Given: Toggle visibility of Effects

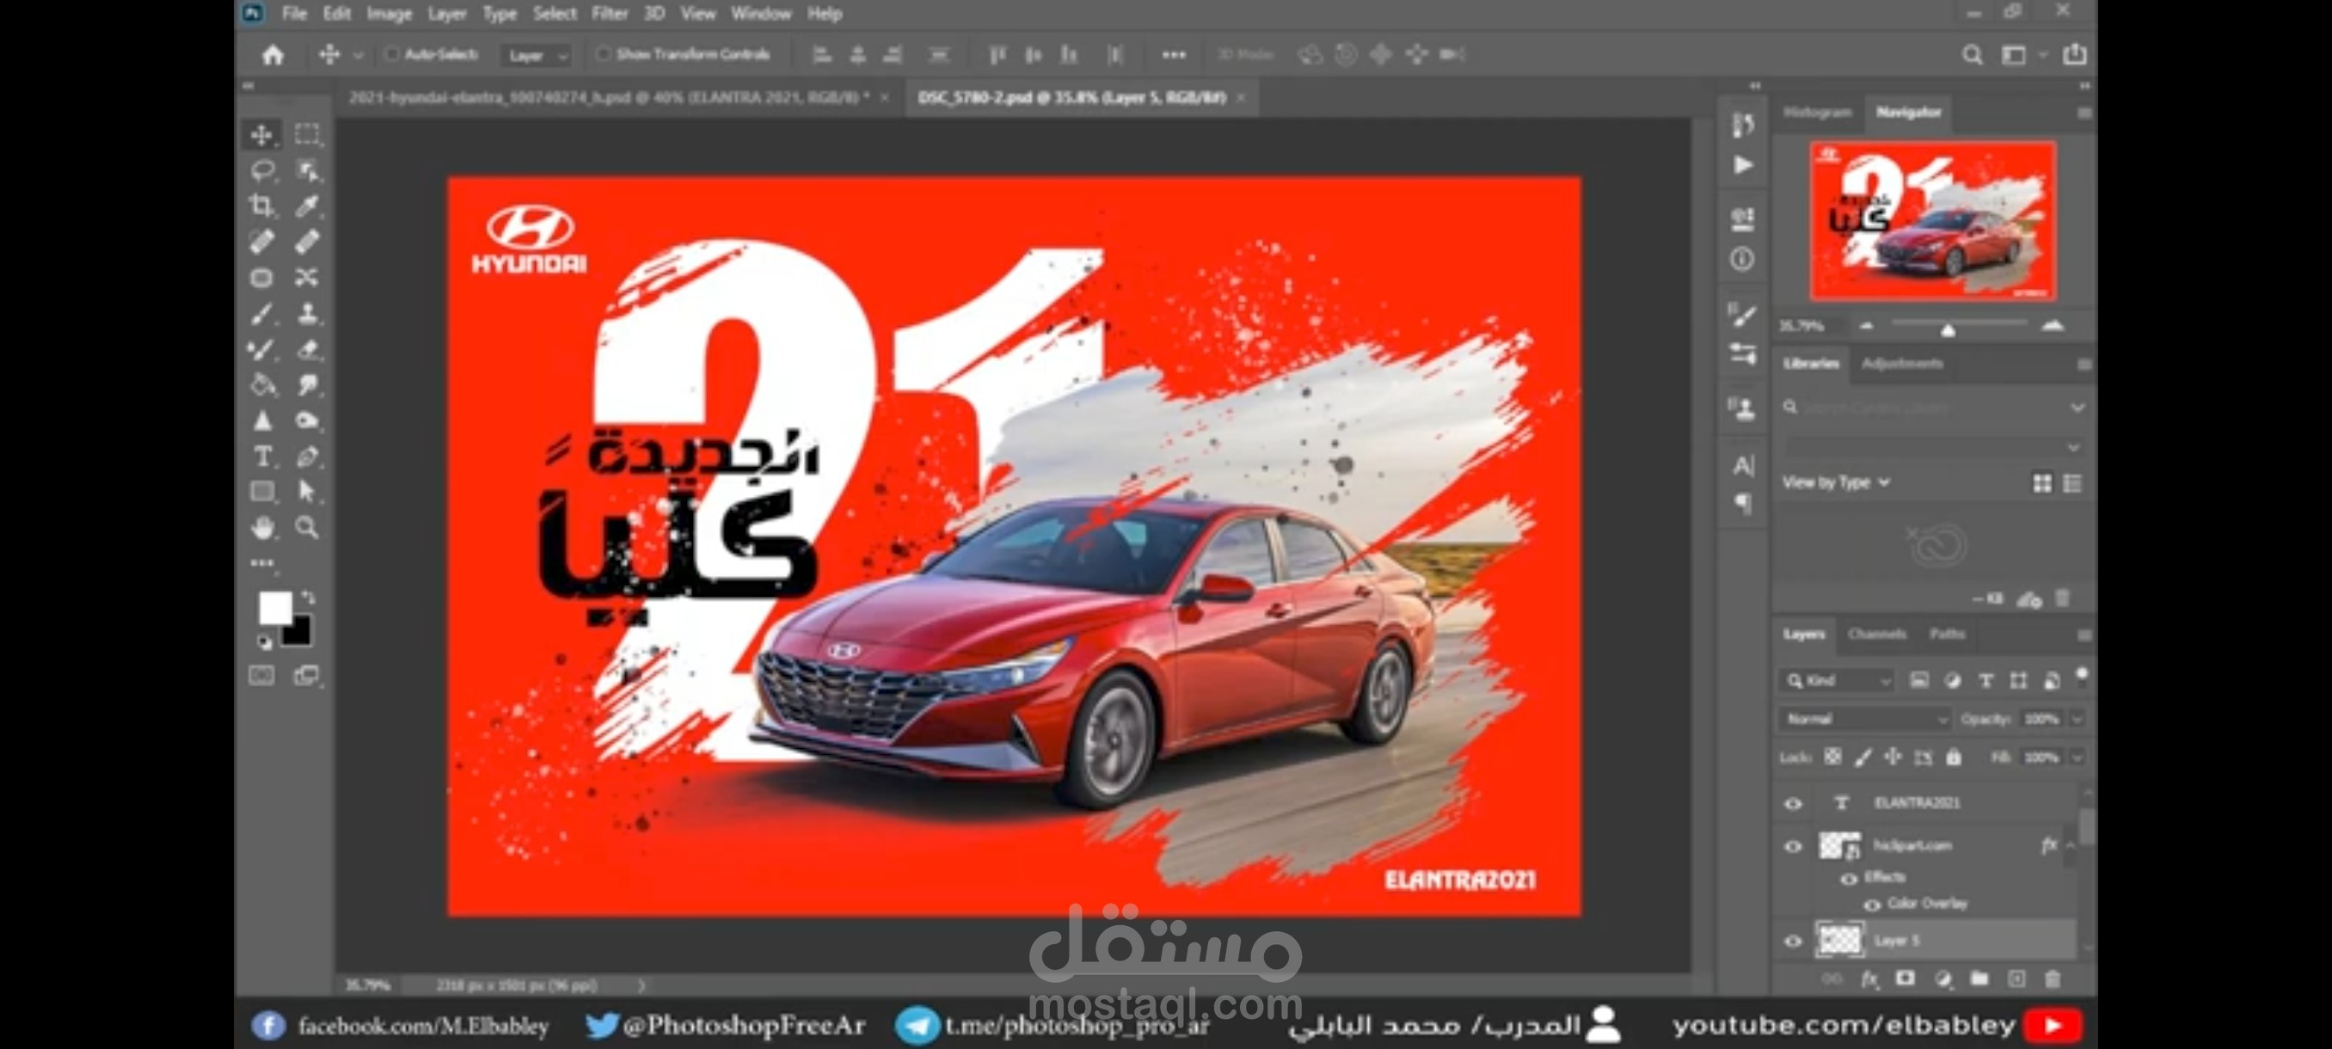Looking at the screenshot, I should click(x=1849, y=878).
